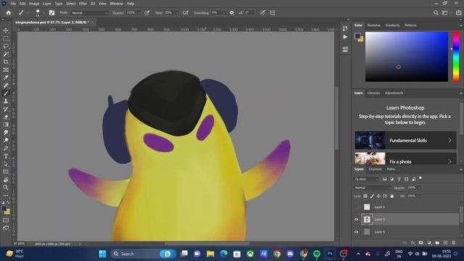This screenshot has height=261, width=464.
Task: Click the add layer style fx icon
Action: [x=413, y=243]
